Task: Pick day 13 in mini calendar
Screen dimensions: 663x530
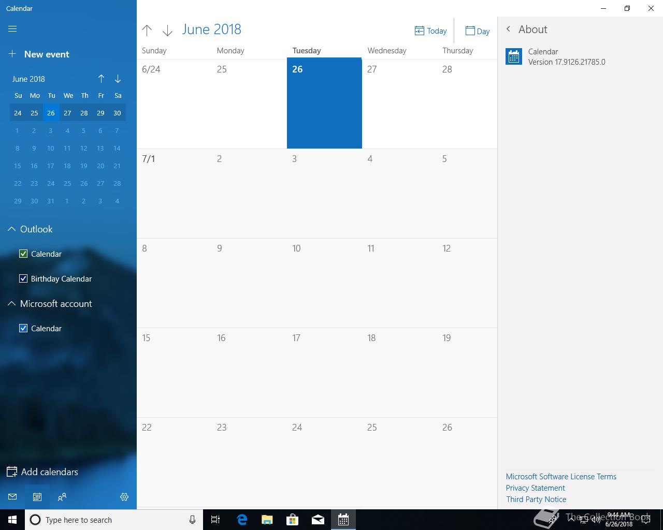Action: [100, 148]
